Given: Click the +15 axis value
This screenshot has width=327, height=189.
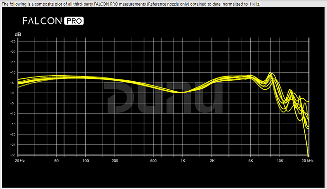Looking at the screenshot, I should point(13,62).
